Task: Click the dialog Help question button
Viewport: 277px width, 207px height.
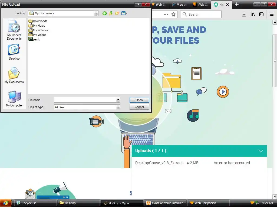Action: (x=138, y=4)
